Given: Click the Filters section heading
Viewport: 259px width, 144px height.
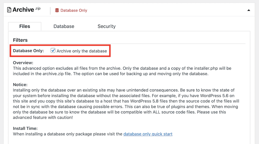Looking at the screenshot, I should click(20, 40).
